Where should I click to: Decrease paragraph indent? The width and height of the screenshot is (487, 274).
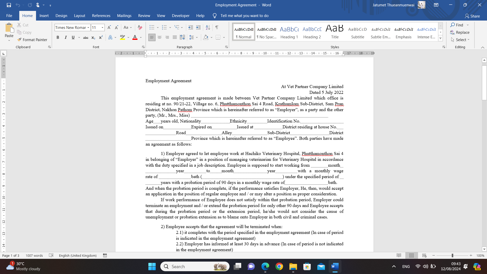click(x=191, y=27)
